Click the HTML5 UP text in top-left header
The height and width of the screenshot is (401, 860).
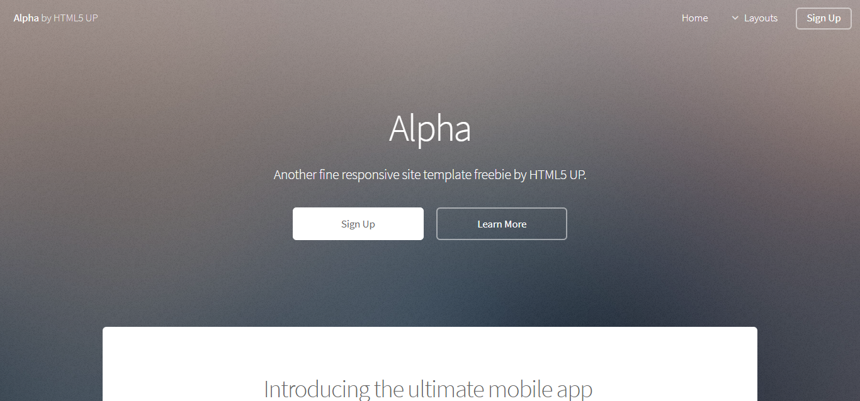point(76,18)
